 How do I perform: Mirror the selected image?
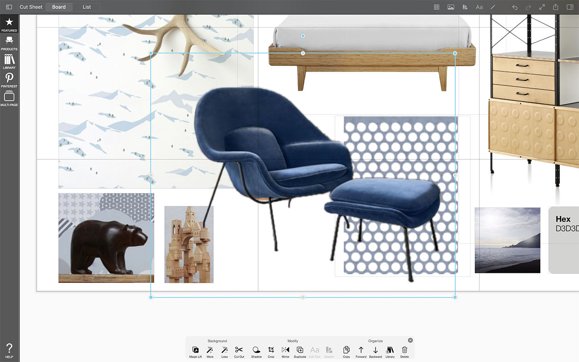tap(285, 351)
